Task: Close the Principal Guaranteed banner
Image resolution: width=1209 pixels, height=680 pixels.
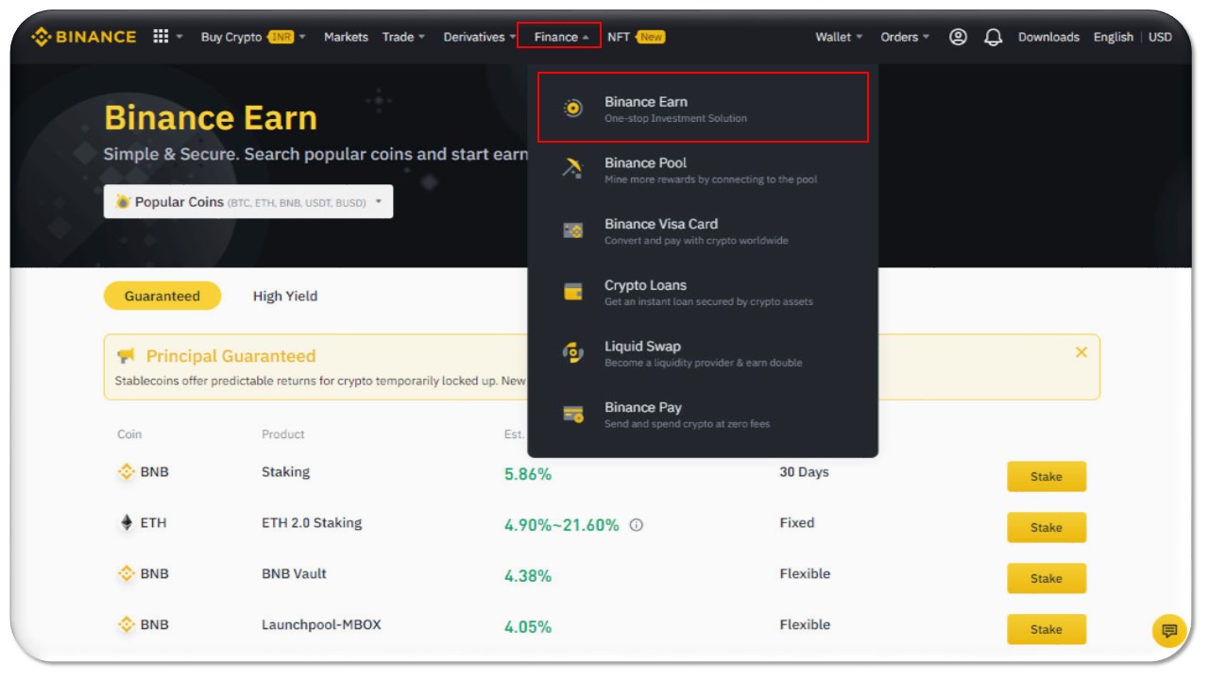Action: 1081,352
